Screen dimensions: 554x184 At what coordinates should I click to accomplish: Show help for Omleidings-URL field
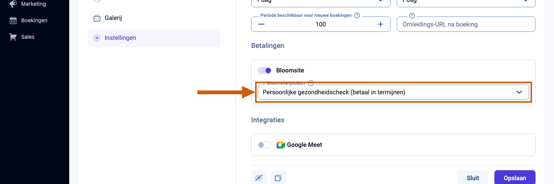(x=412, y=16)
